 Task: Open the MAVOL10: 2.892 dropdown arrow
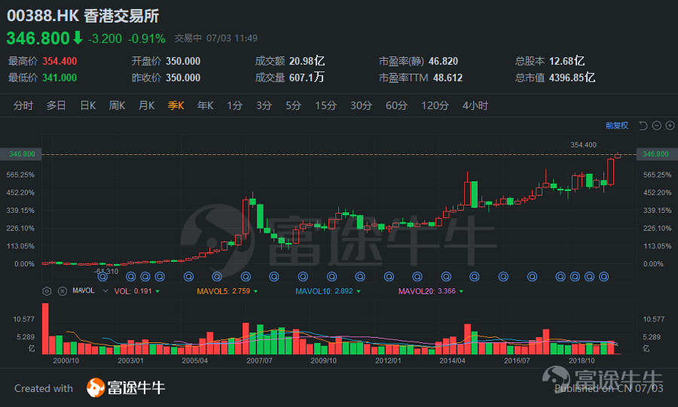359,291
